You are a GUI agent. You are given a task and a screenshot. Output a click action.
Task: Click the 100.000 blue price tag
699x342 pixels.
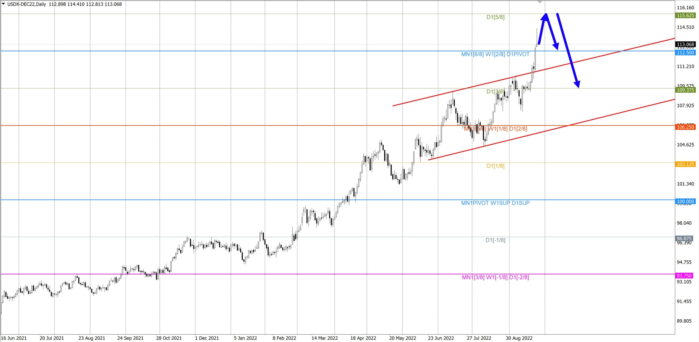click(685, 201)
